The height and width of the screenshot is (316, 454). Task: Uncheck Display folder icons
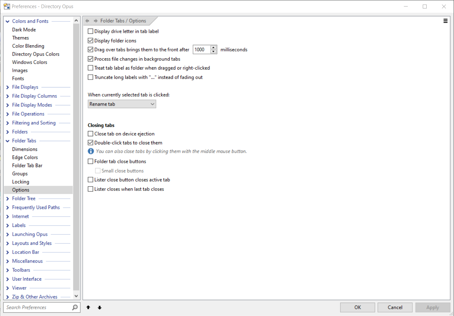(90, 41)
